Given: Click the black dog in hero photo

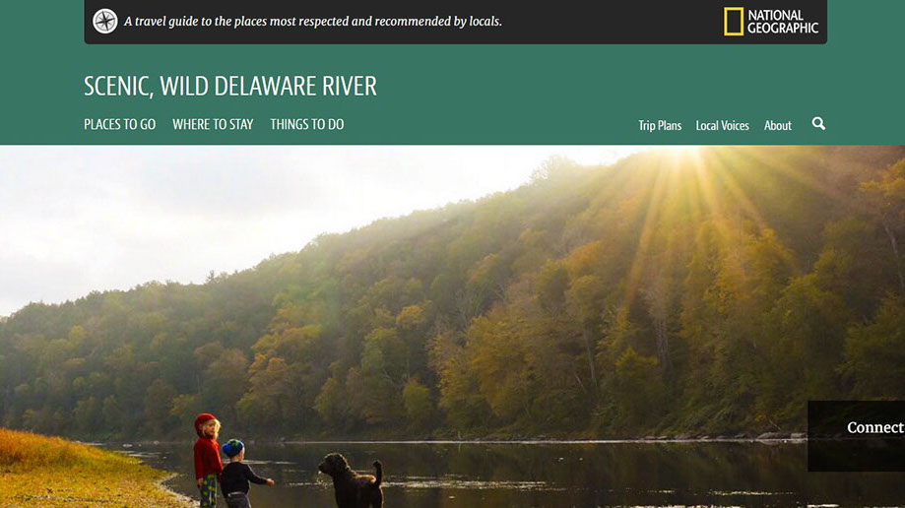Looking at the screenshot, I should [353, 480].
